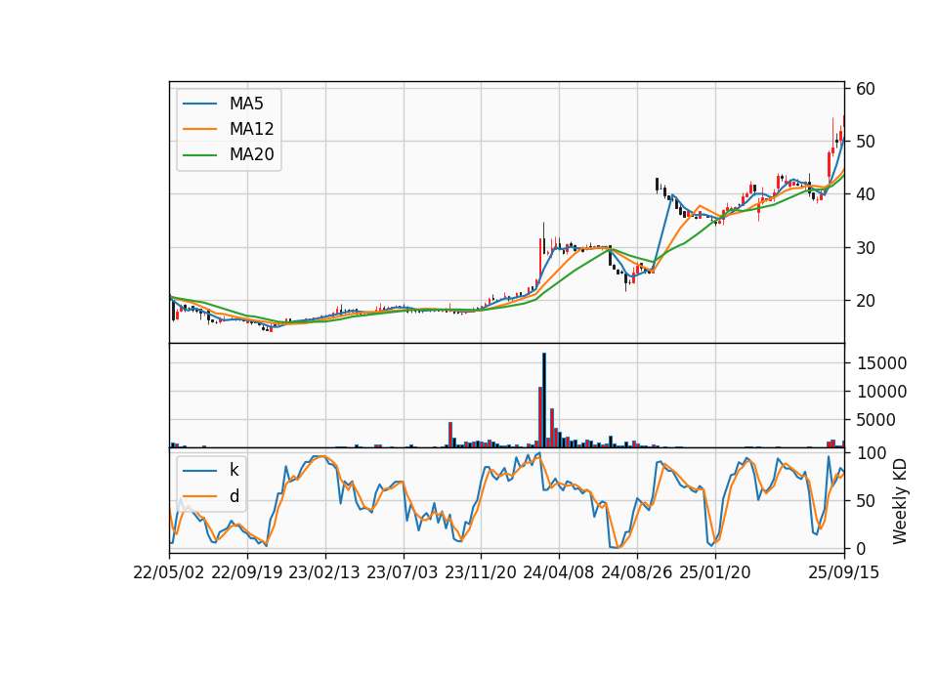Click the 25/01/20 date tick label
Viewport: 938px width, 674px height.
(x=715, y=572)
